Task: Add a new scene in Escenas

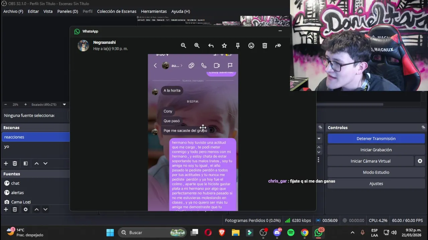Action: pos(6,163)
